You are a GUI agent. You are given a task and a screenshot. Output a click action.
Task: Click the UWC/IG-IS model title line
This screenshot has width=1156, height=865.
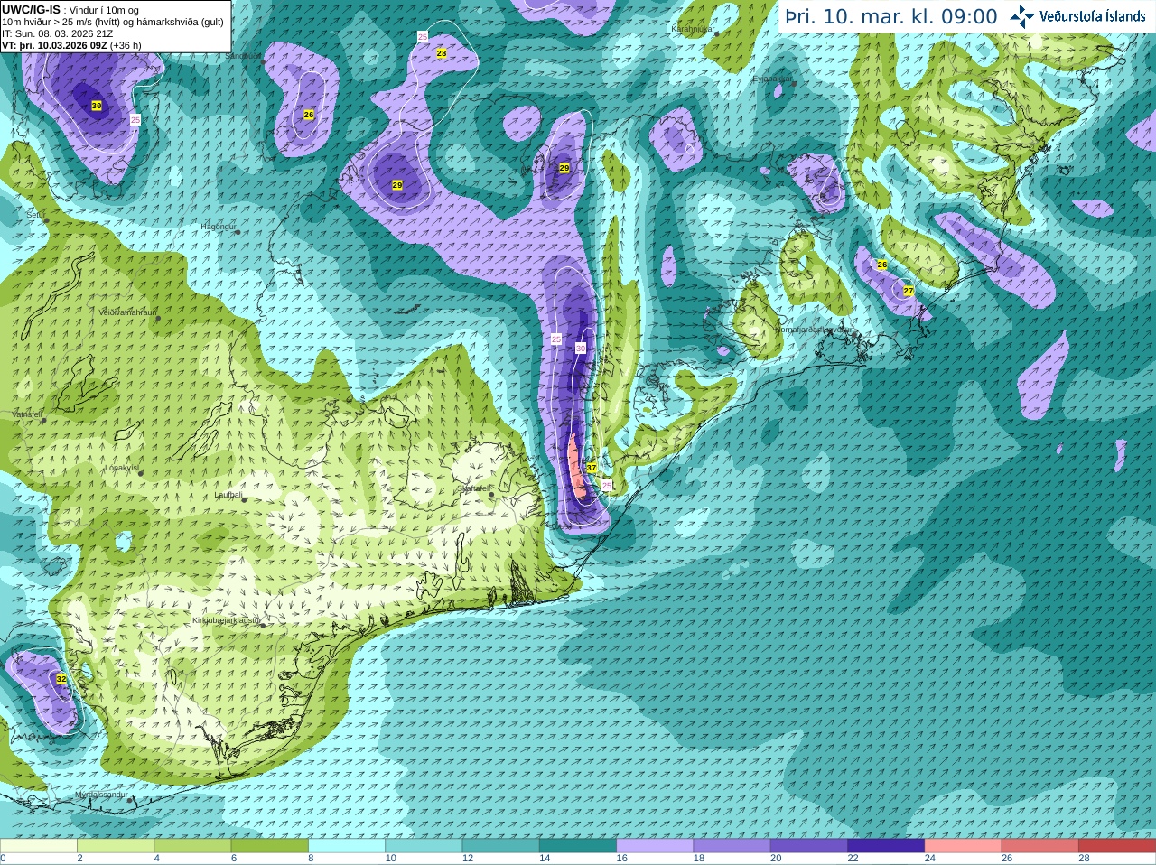click(70, 9)
